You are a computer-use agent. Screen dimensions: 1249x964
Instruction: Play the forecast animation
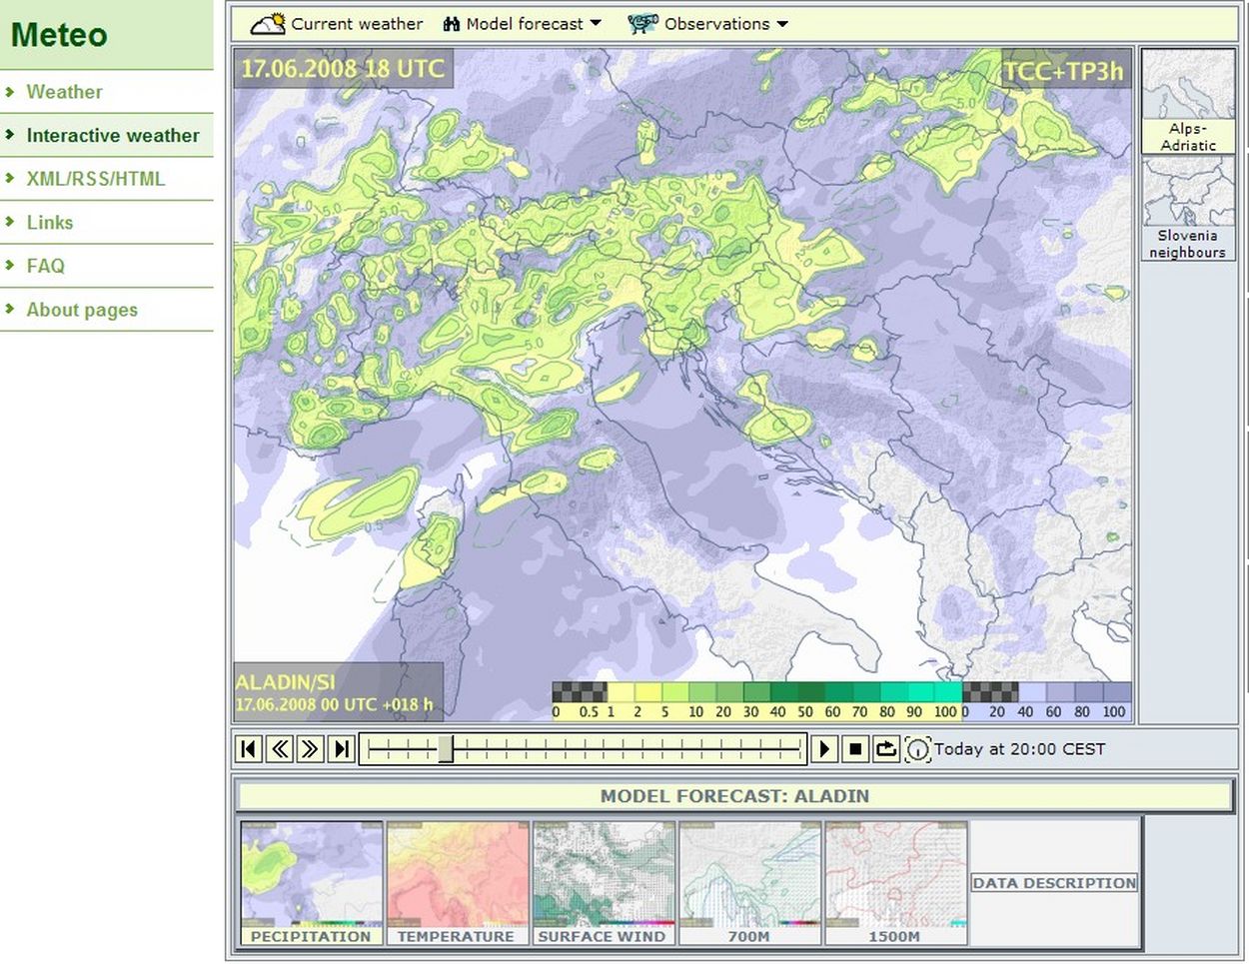[824, 748]
